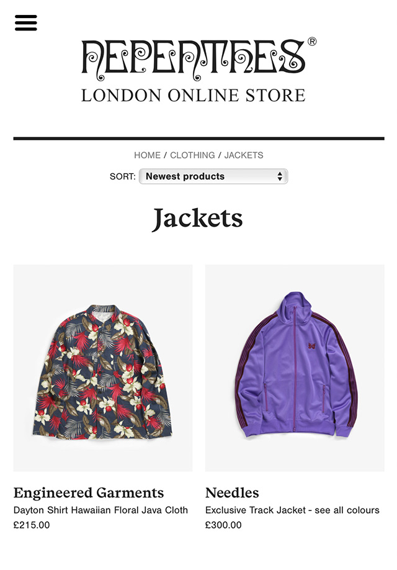Viewport: 397px width, 570px height.
Task: Open the Engineered Garments brand link
Action: [x=89, y=493]
